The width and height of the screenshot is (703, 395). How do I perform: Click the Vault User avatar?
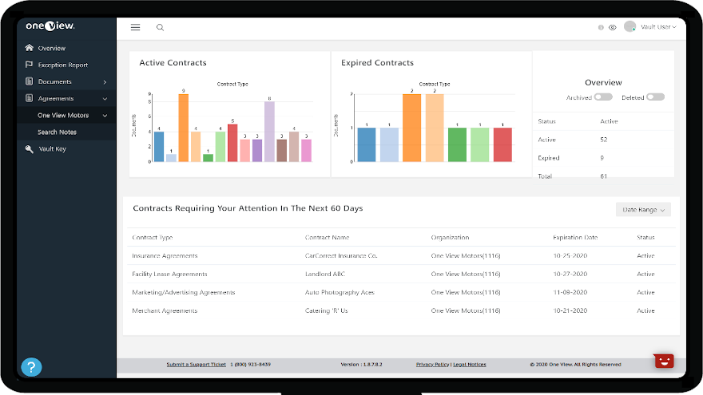point(630,26)
